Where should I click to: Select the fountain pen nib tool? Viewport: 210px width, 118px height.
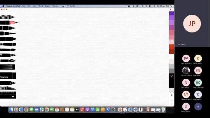(8, 61)
